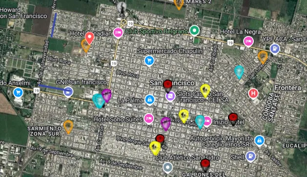Click the GALPONES DEL neighborhood label
Image resolution: width=307 pixels, height=177 pixels.
(204, 174)
